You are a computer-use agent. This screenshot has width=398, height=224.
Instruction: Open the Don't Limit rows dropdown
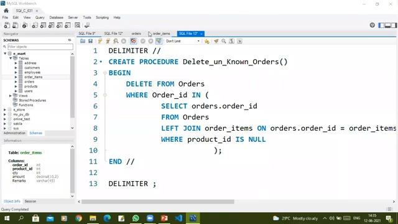point(183,41)
